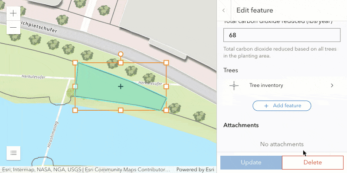Screen dimensions: 347x173
Task: Click the top-left polygon resize handle
Action: click(75, 63)
